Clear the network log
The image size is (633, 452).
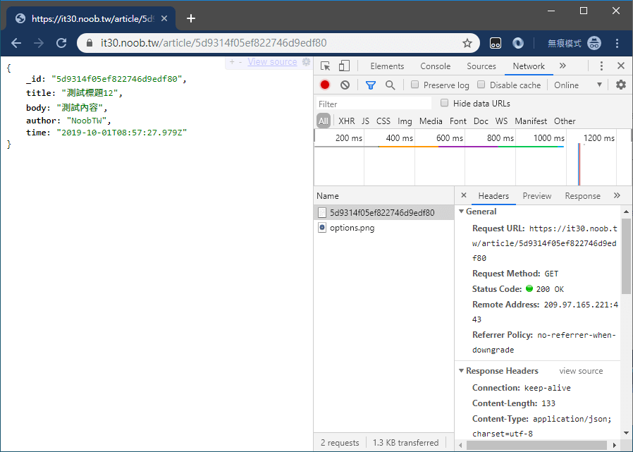click(x=345, y=85)
